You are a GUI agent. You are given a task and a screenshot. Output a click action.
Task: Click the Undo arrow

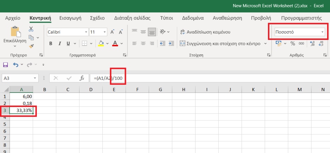coord(15,65)
